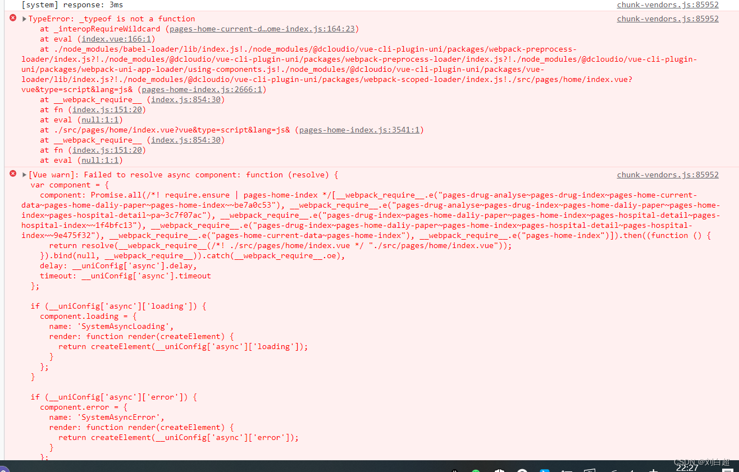Click "if (__uniConfig['async']['loading']) {" line
The width and height of the screenshot is (739, 472).
pos(118,306)
